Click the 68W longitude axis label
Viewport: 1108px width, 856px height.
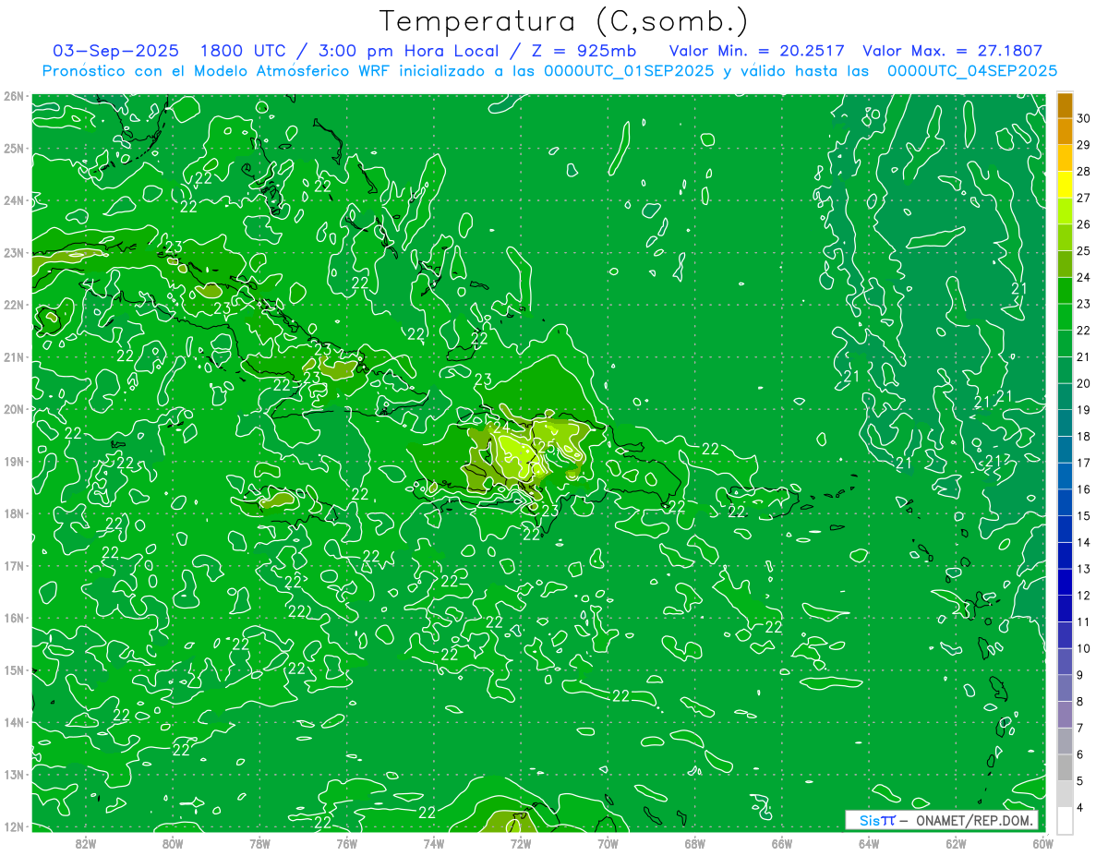(x=694, y=843)
